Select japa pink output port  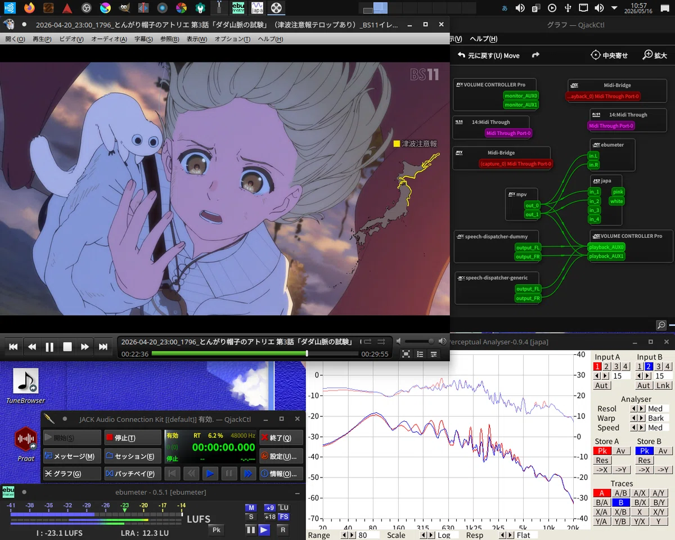[x=618, y=192]
